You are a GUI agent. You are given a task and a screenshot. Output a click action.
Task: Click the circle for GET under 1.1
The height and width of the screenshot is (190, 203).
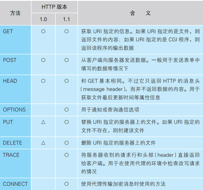click(x=66, y=31)
